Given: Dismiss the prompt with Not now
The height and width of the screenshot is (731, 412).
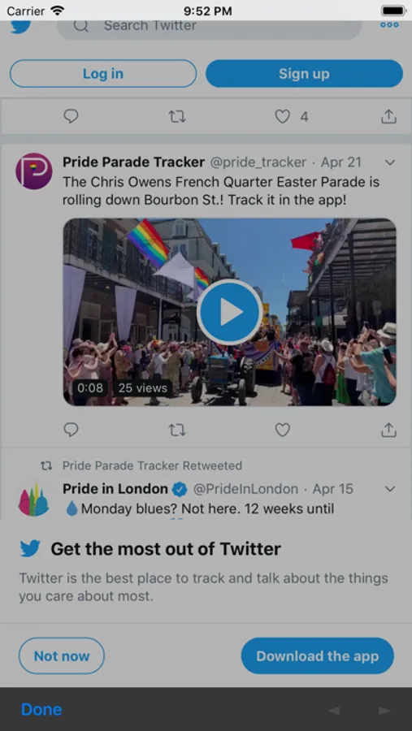Looking at the screenshot, I should (62, 656).
